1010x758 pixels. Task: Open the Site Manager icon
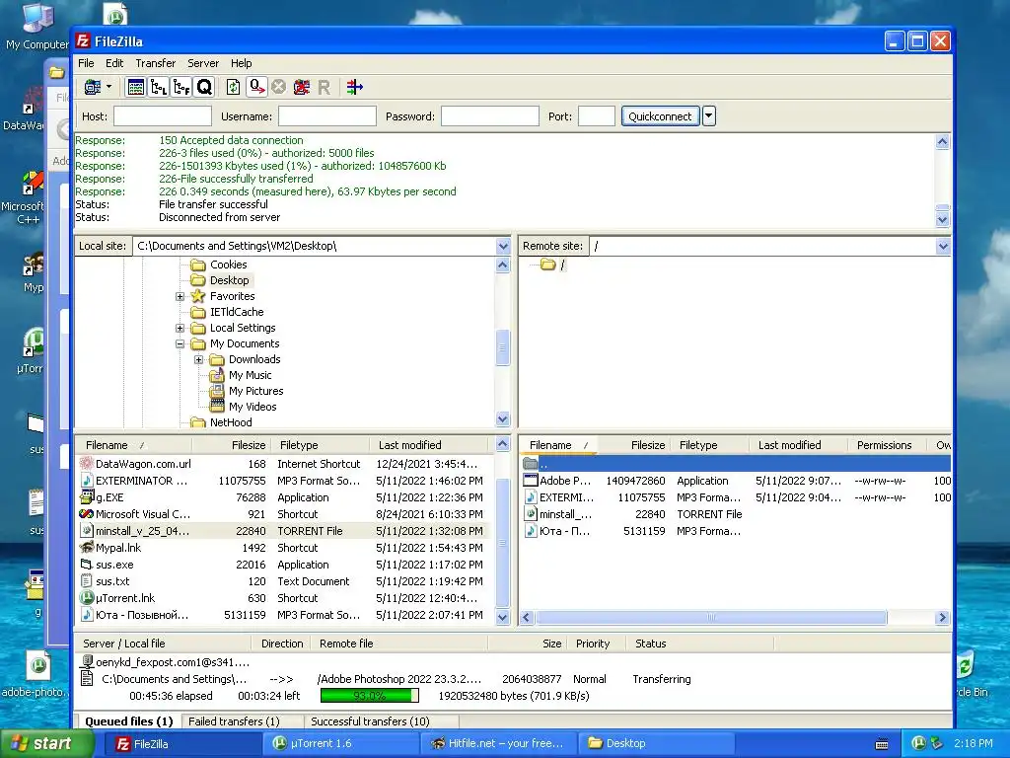coord(93,87)
